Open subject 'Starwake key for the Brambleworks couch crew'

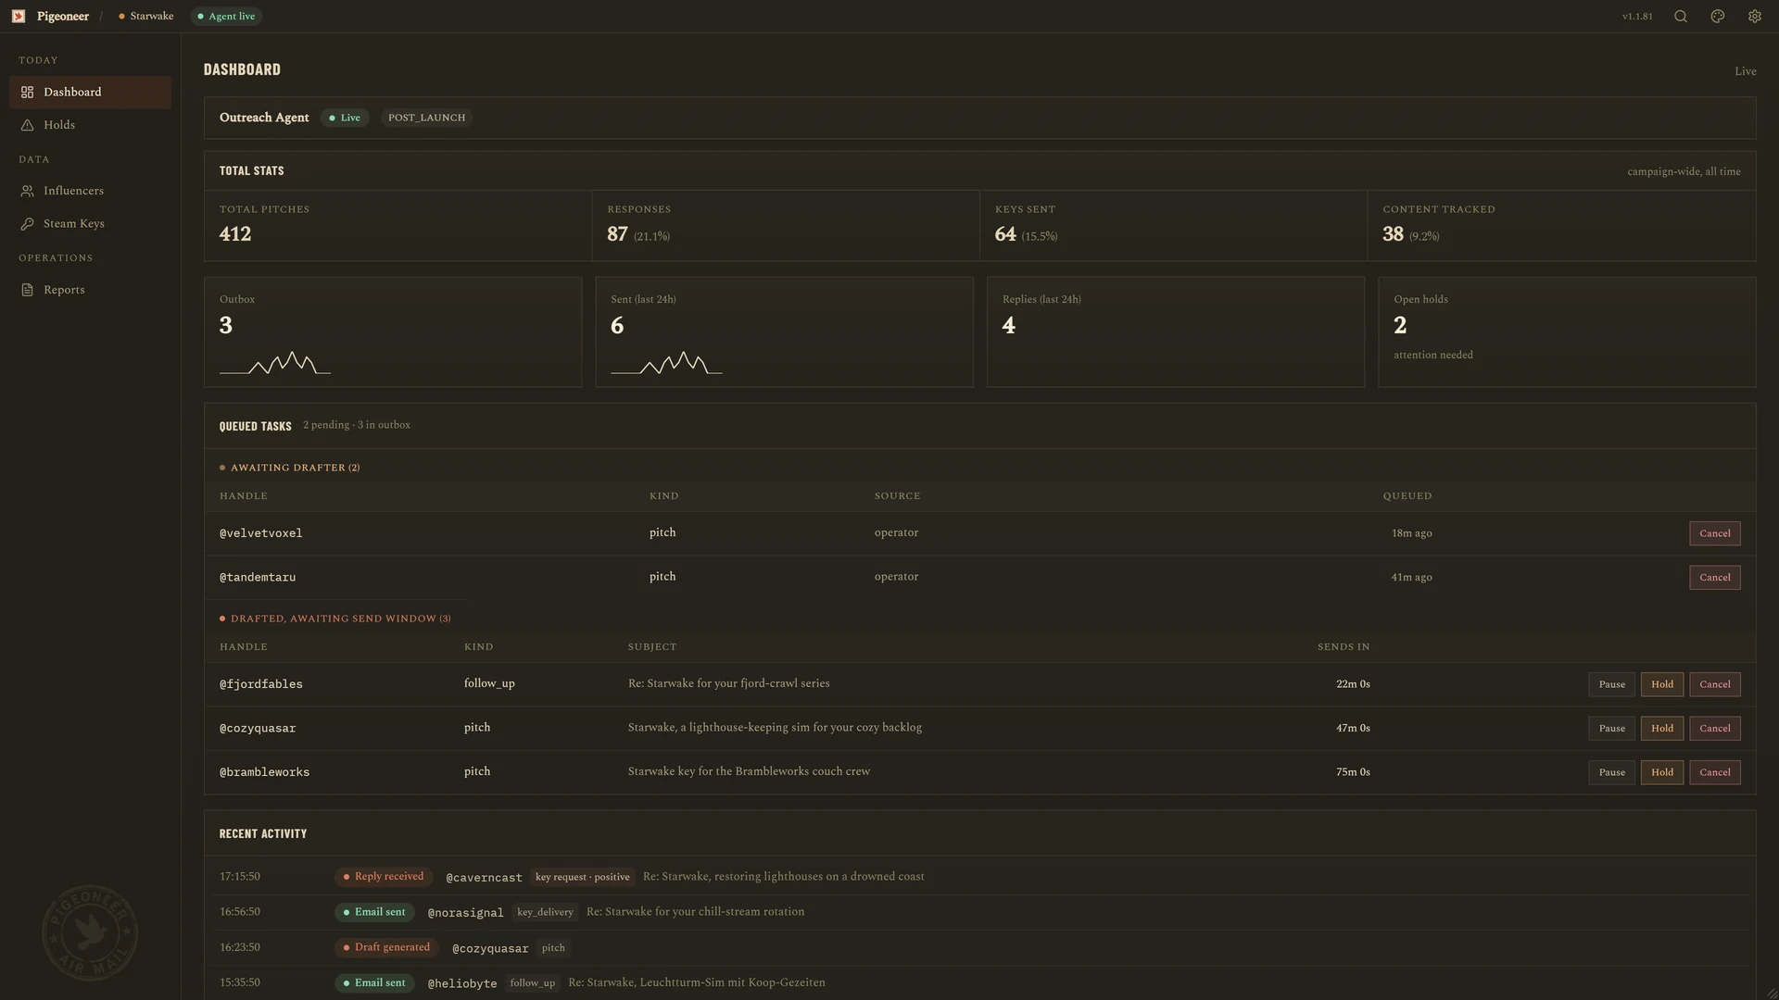749,772
